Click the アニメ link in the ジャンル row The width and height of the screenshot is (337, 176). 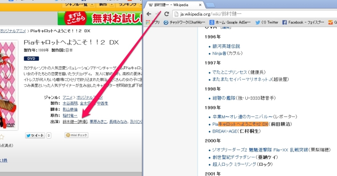[x=67, y=98]
